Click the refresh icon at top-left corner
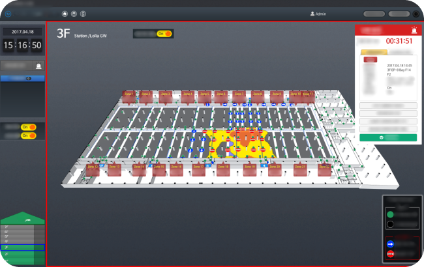 (x=8, y=14)
